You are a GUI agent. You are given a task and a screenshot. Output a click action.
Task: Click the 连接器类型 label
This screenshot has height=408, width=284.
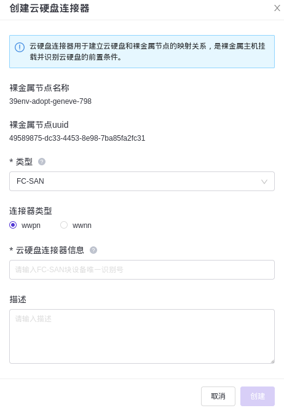tap(31, 211)
